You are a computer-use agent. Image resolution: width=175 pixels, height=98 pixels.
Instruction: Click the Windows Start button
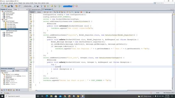[2, 96]
